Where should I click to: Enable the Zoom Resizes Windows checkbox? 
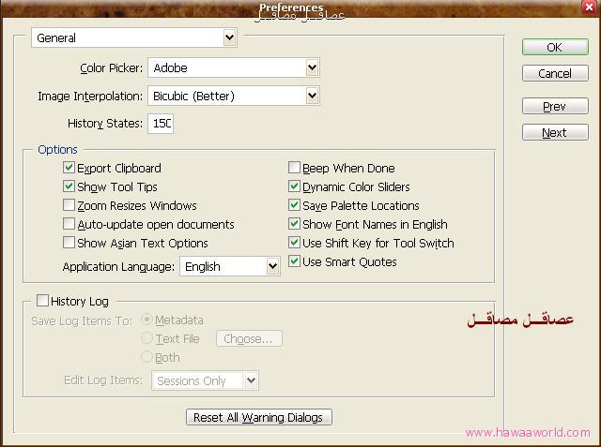click(x=69, y=205)
